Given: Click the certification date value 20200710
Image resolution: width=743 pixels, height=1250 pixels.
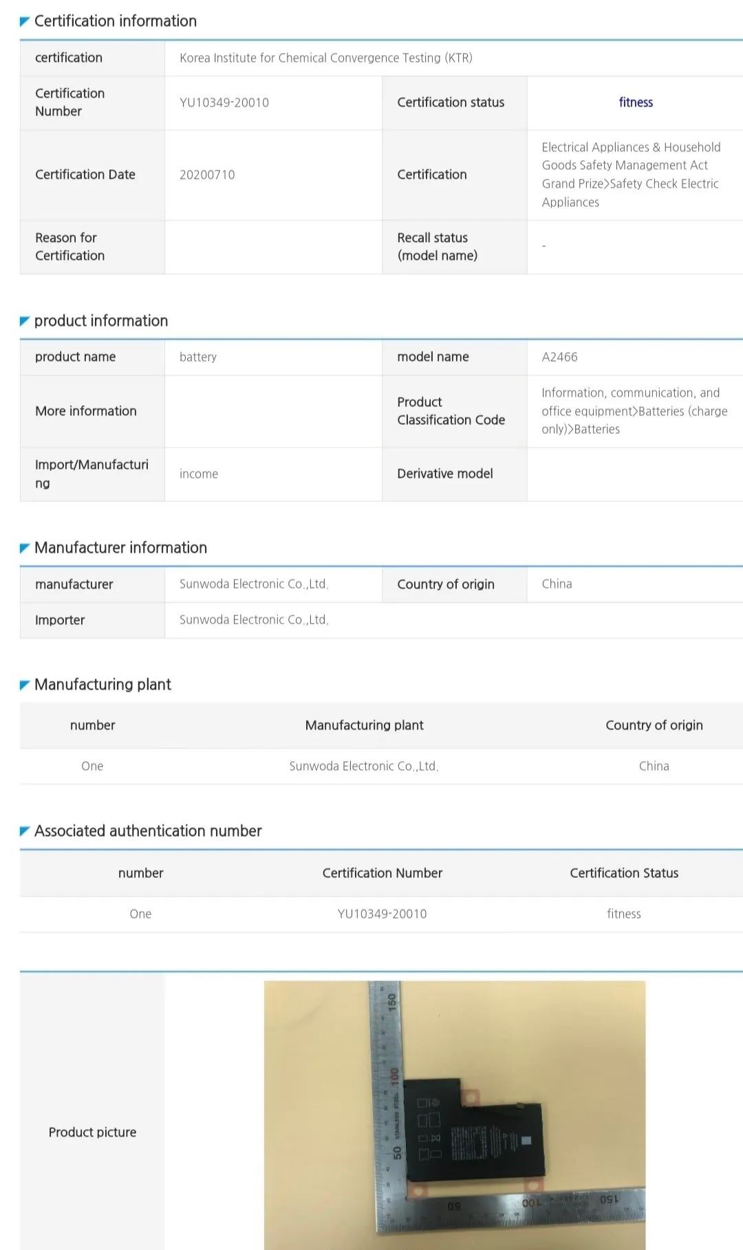Looking at the screenshot, I should click(x=207, y=175).
